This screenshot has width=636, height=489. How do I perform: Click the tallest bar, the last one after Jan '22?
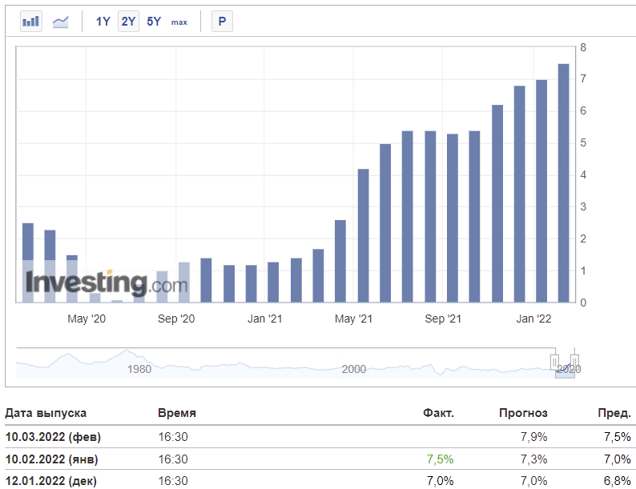pyautogui.click(x=563, y=183)
